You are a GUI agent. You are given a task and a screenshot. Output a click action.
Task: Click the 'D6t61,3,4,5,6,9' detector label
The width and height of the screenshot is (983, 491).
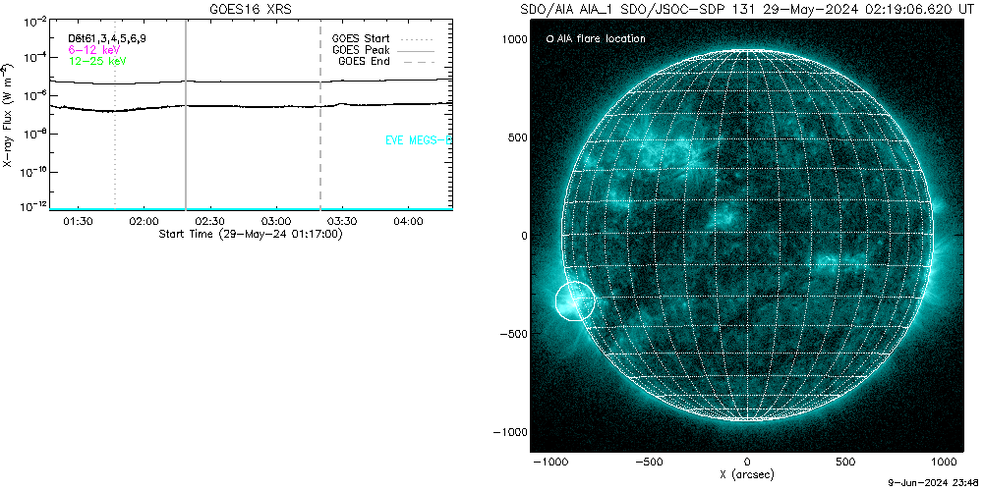107,39
